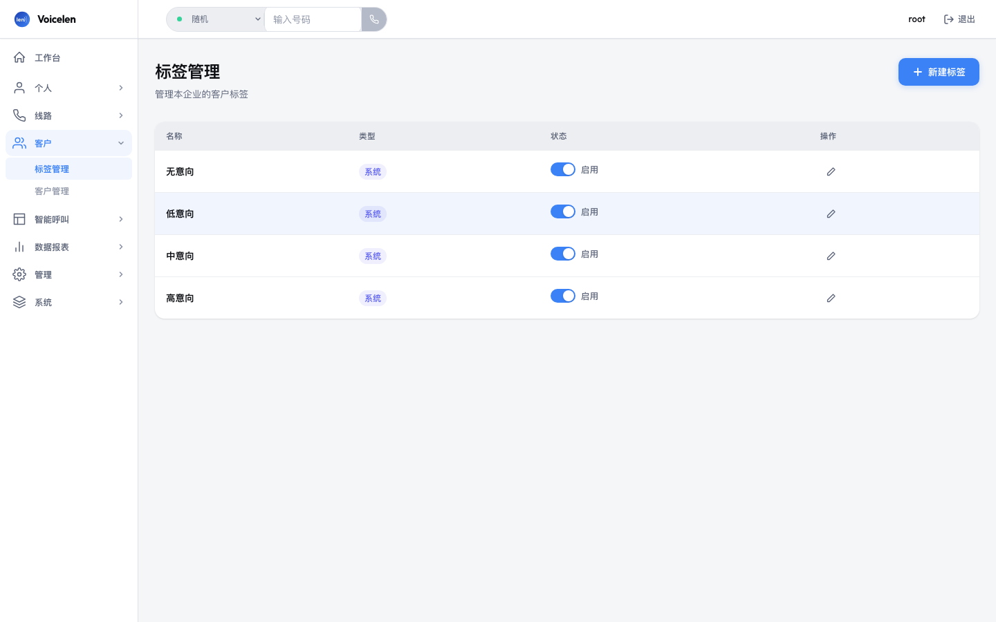Click the 系统 badge in 无意向 row
The height and width of the screenshot is (622, 996).
(373, 171)
